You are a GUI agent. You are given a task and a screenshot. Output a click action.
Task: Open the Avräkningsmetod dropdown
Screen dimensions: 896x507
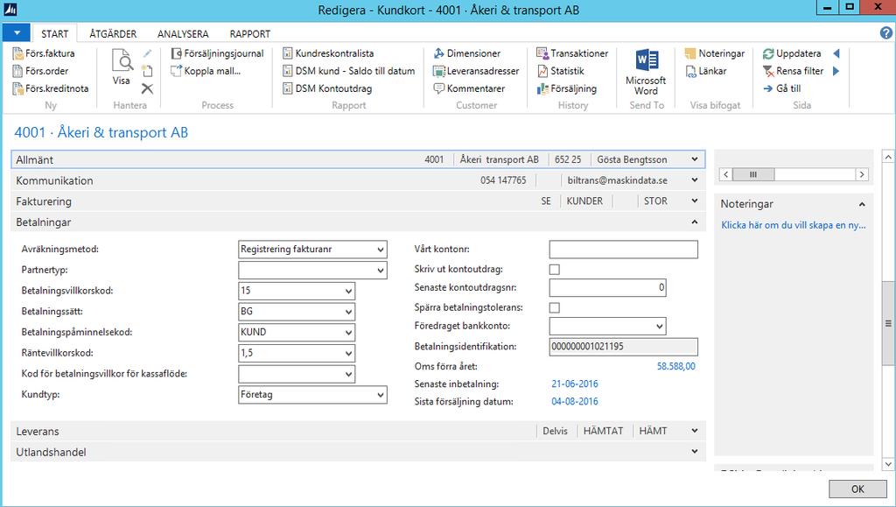pos(381,250)
